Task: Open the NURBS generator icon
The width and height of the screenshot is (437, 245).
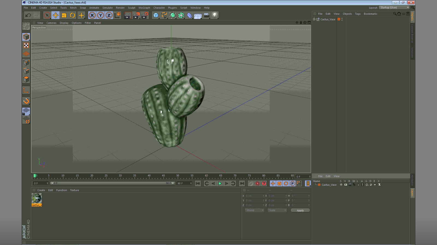Action: click(173, 15)
